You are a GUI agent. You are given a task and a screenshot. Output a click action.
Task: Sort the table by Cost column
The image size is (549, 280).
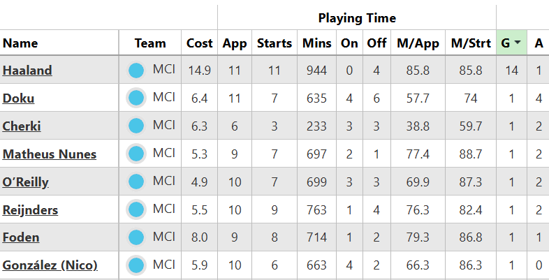click(200, 43)
